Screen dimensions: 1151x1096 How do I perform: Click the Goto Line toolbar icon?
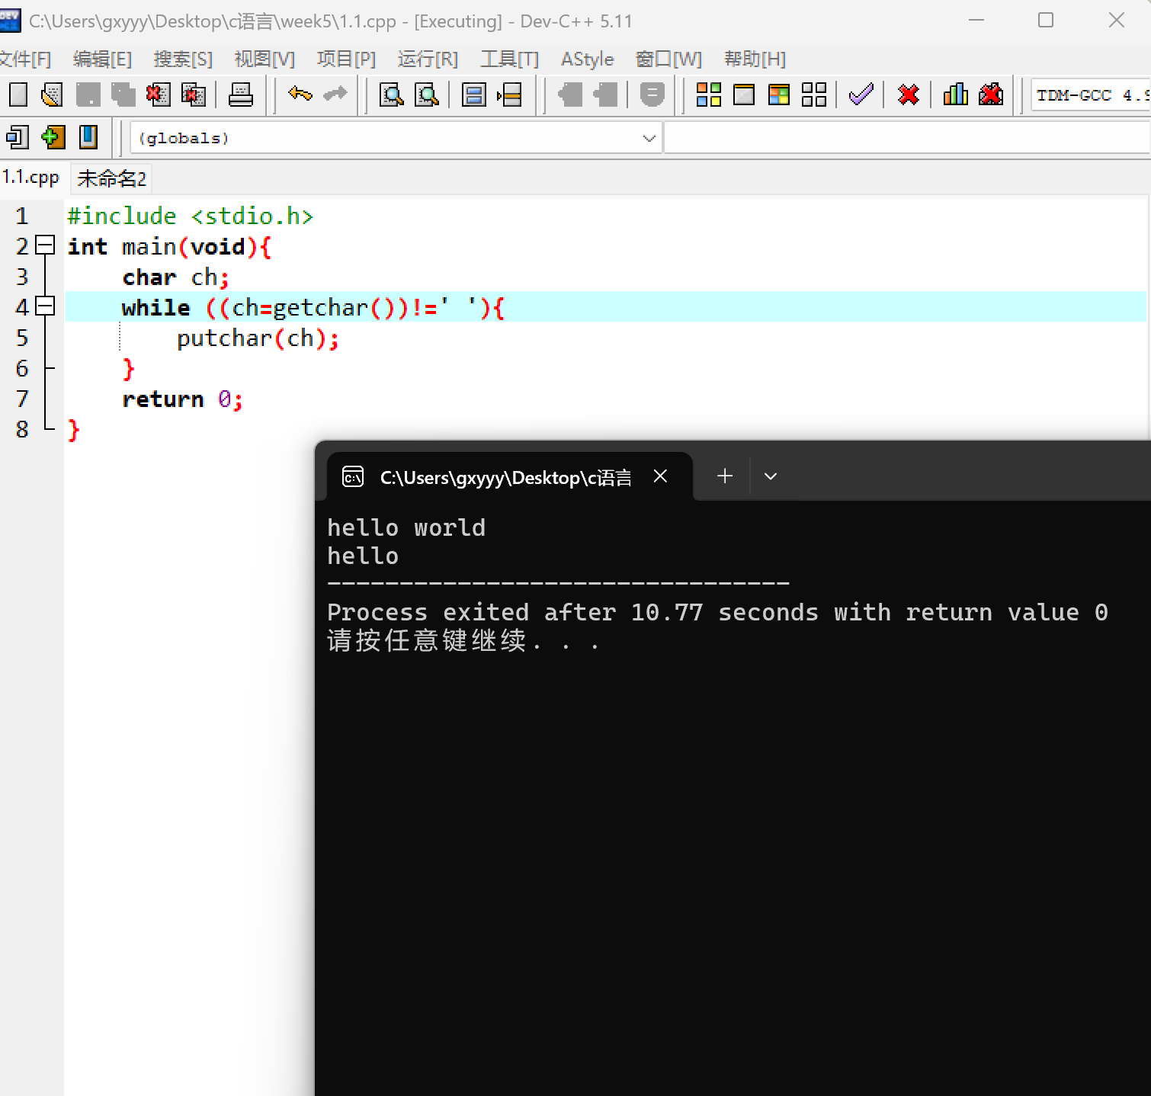(x=509, y=95)
